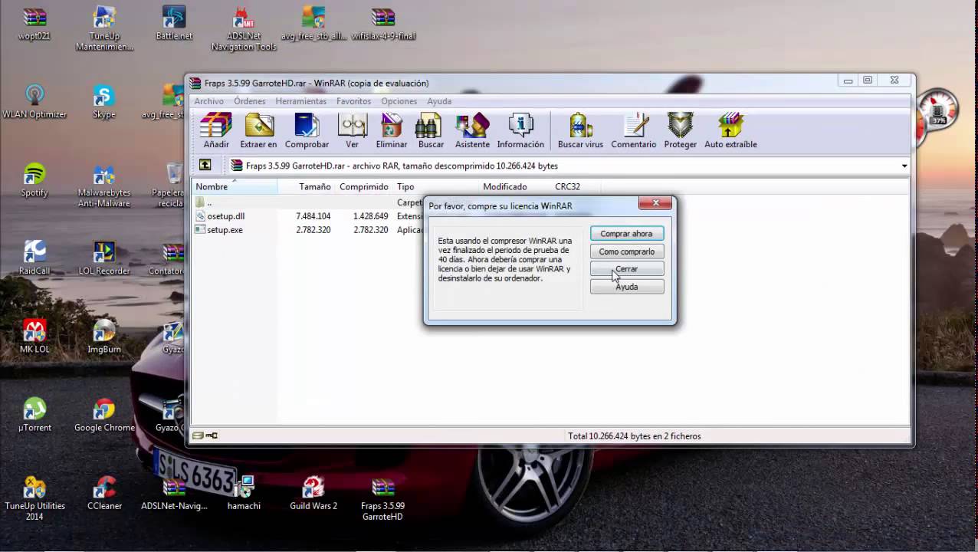Click the Como comprarlo button

coord(626,251)
